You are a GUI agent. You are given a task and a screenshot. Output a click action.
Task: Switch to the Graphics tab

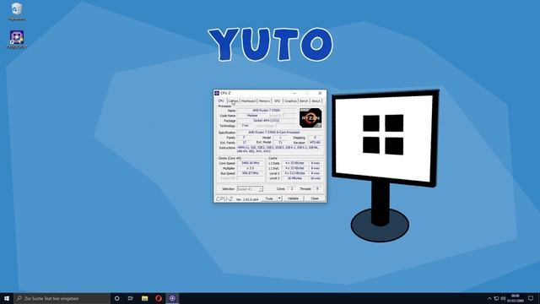[290, 101]
